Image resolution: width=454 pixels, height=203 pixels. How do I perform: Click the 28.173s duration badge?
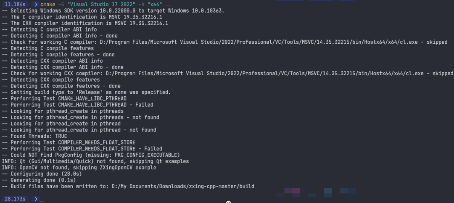pyautogui.click(x=15, y=198)
